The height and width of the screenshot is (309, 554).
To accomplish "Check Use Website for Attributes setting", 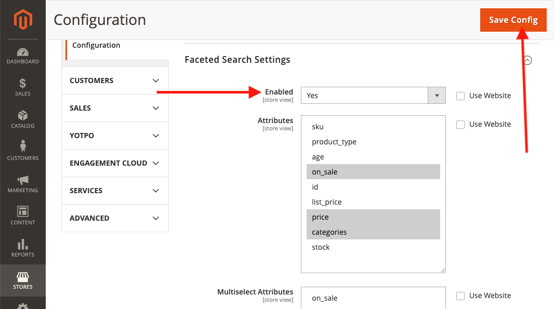I will 460,124.
